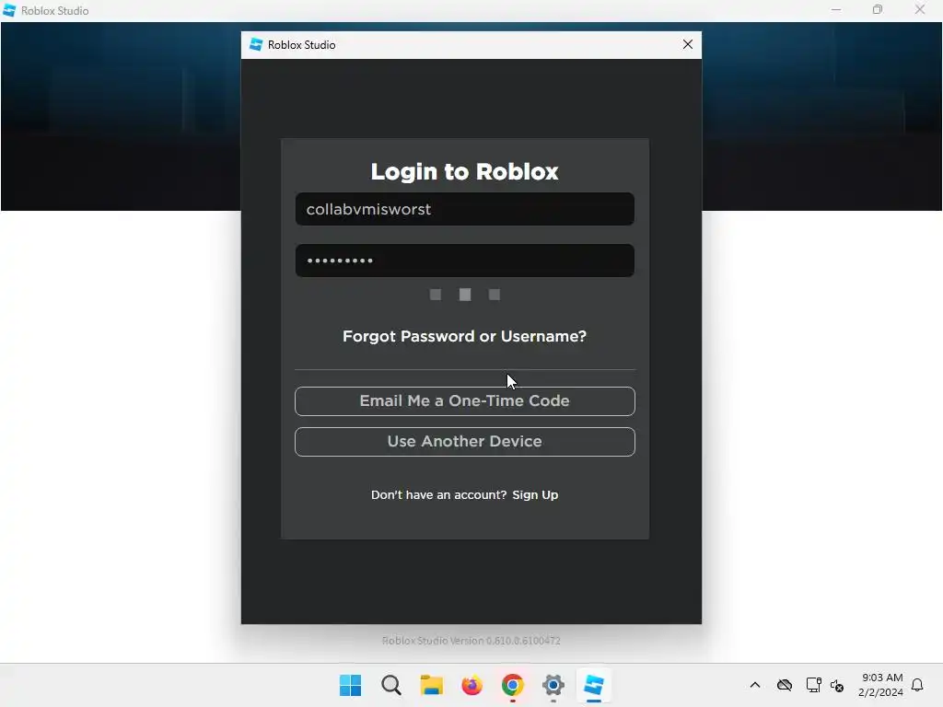Close the Roblox Studio login dialog
Image resolution: width=943 pixels, height=707 pixels.
688,44
